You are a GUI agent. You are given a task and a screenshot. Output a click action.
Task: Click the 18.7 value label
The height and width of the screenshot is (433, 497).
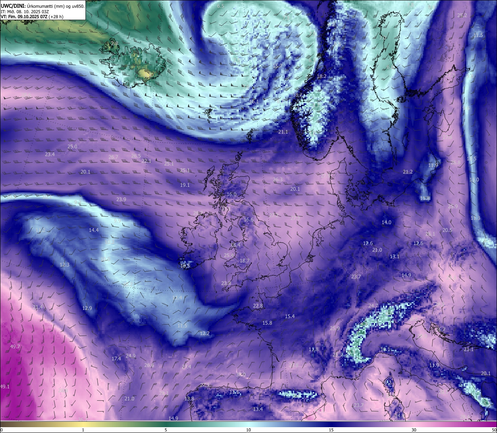(x=245, y=261)
